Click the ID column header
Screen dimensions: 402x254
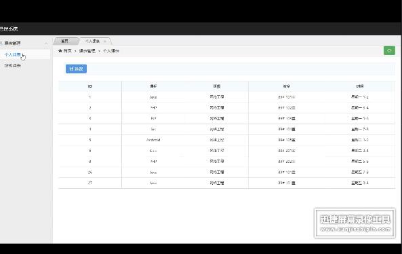tap(90, 86)
